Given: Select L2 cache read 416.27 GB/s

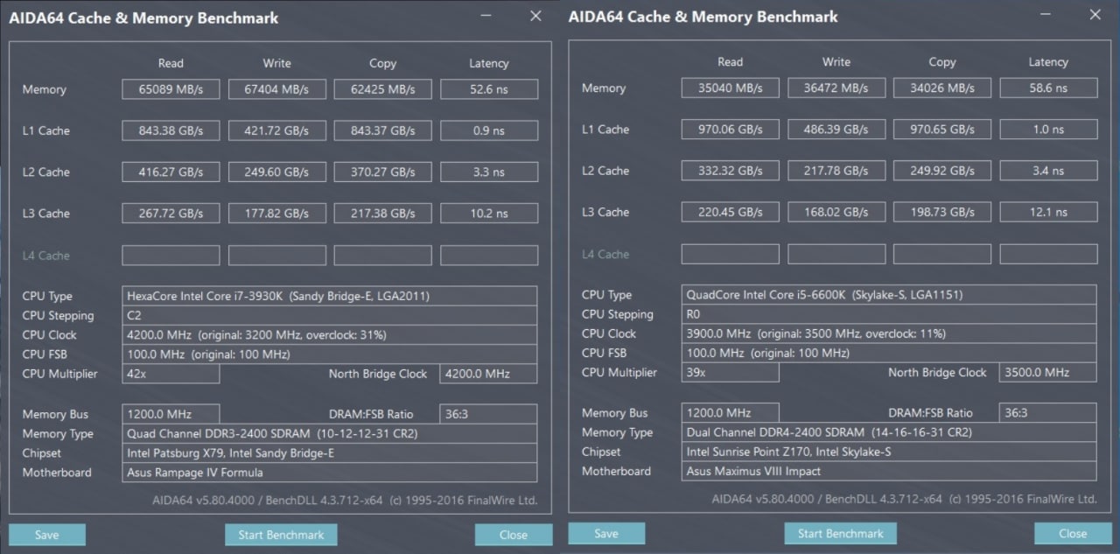Looking at the screenshot, I should (x=171, y=172).
